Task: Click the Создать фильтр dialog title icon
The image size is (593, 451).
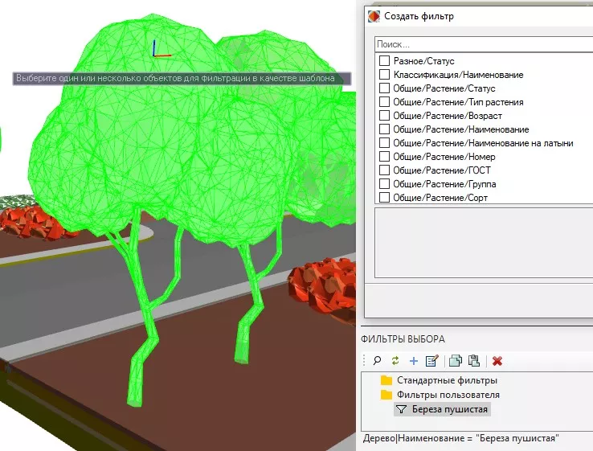Action: pos(374,15)
